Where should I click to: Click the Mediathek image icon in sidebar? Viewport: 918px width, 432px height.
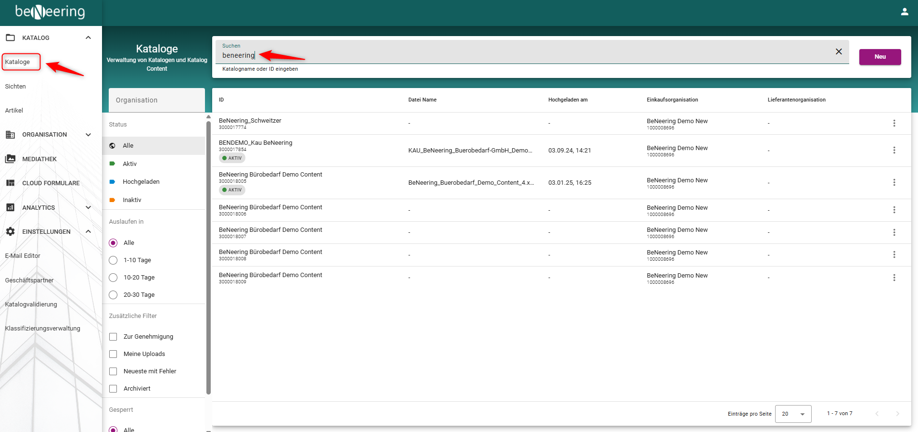10,159
